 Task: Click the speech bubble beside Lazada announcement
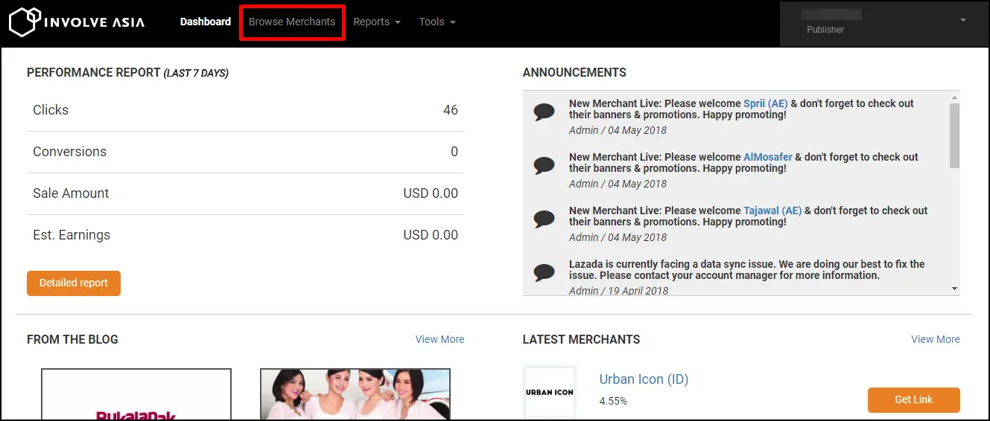point(545,273)
